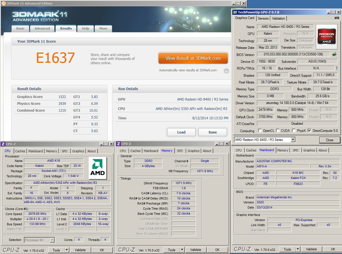Click Validate in the Mainboard CPU-Z window
This screenshot has width=342, height=254.
coord(311,249)
